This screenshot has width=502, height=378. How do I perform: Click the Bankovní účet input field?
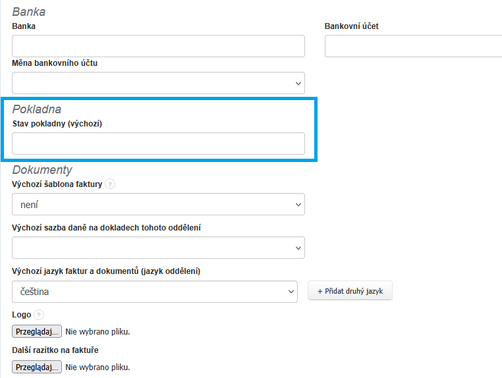point(413,46)
